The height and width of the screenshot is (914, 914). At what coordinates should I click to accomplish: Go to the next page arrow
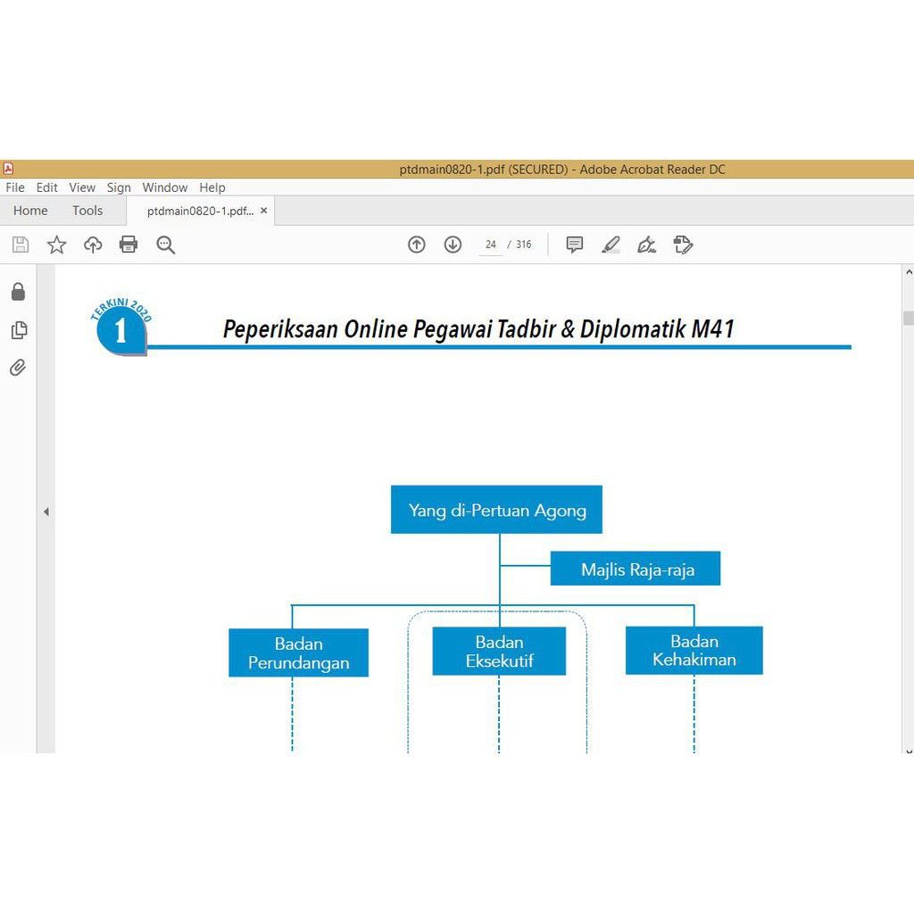click(453, 245)
